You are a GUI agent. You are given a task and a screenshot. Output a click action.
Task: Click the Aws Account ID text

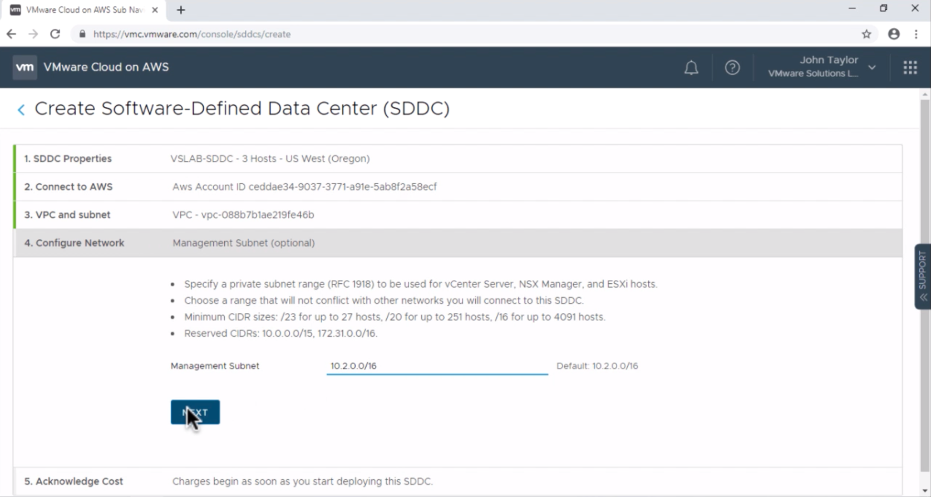coord(304,186)
